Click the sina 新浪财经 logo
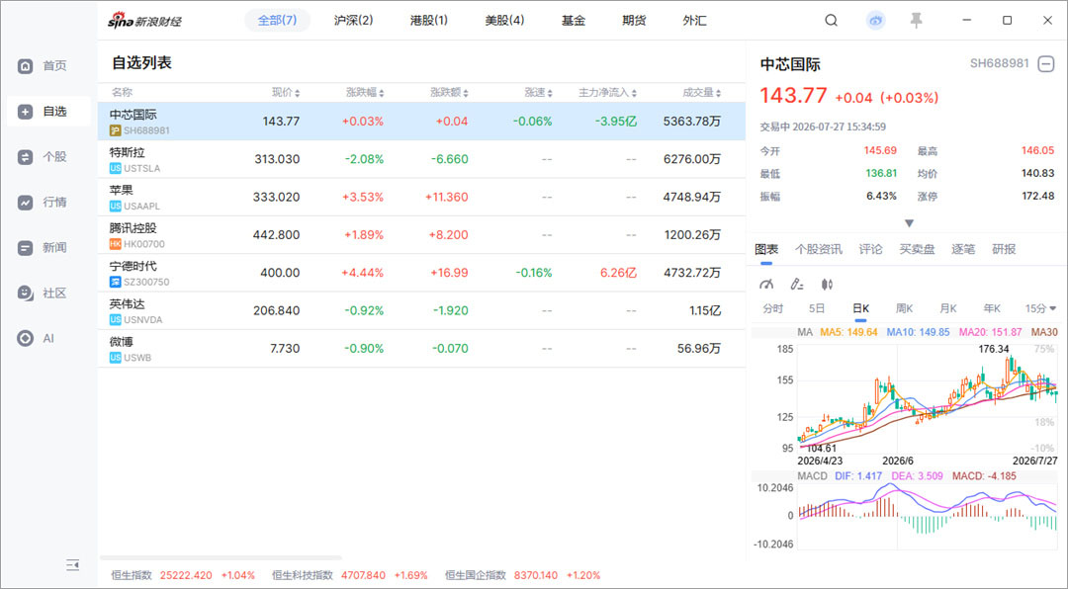Image resolution: width=1068 pixels, height=589 pixels. [145, 21]
